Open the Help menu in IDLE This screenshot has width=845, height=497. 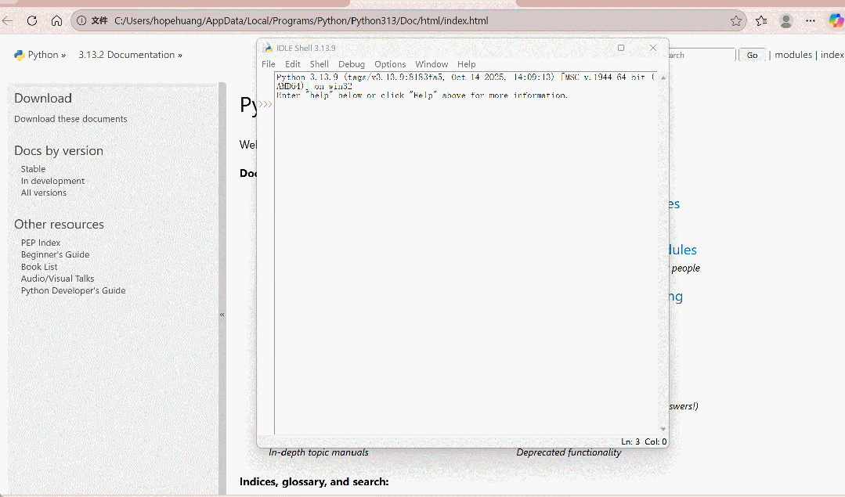(467, 64)
